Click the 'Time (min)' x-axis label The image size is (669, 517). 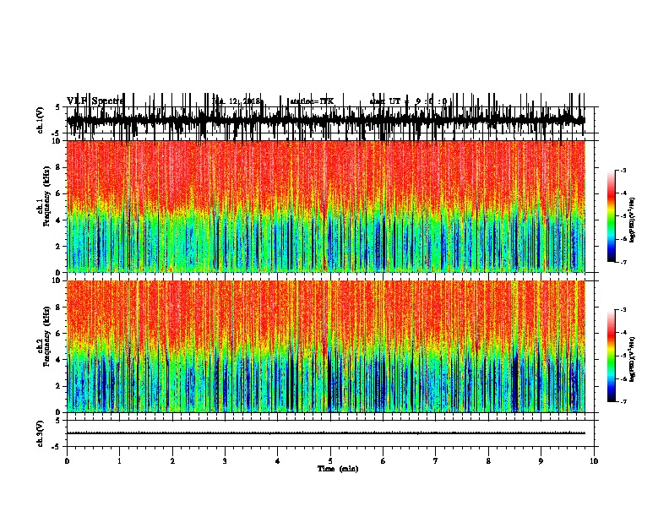coord(338,469)
